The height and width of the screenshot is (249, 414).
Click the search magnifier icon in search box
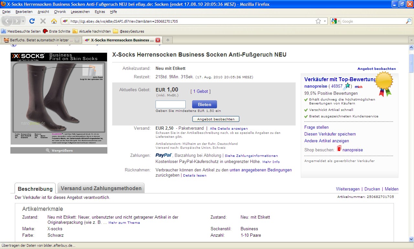click(409, 21)
